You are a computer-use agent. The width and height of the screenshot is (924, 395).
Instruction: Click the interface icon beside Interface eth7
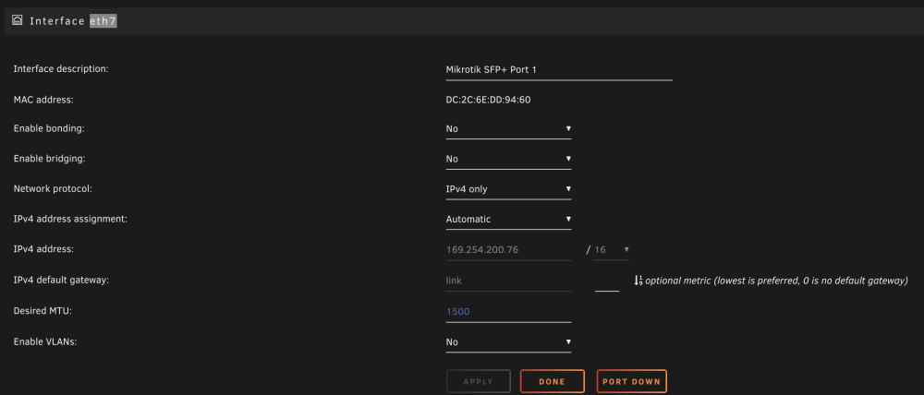[17, 20]
